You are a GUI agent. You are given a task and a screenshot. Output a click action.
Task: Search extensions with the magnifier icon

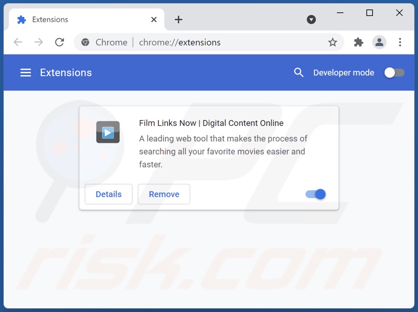[x=298, y=72]
